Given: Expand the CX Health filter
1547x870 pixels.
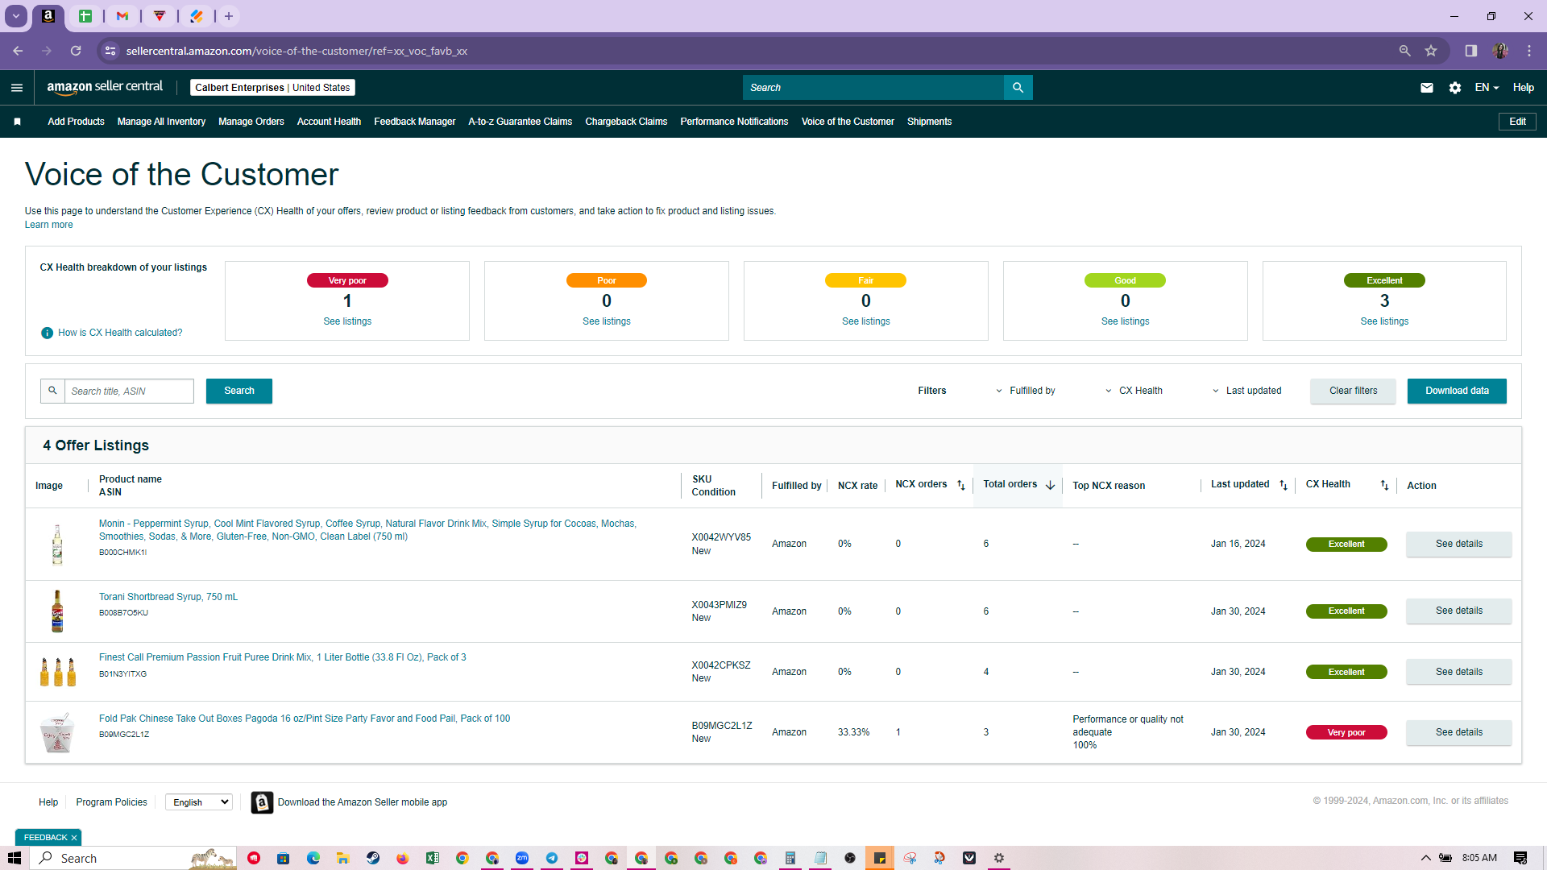Looking at the screenshot, I should tap(1134, 391).
